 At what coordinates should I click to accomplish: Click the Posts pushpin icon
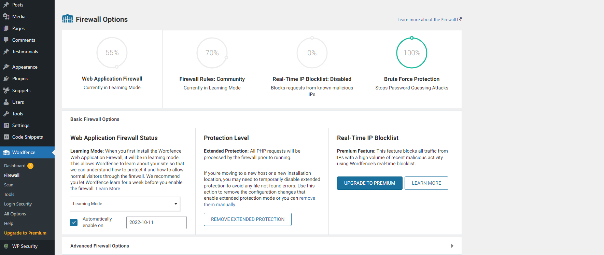6,5
